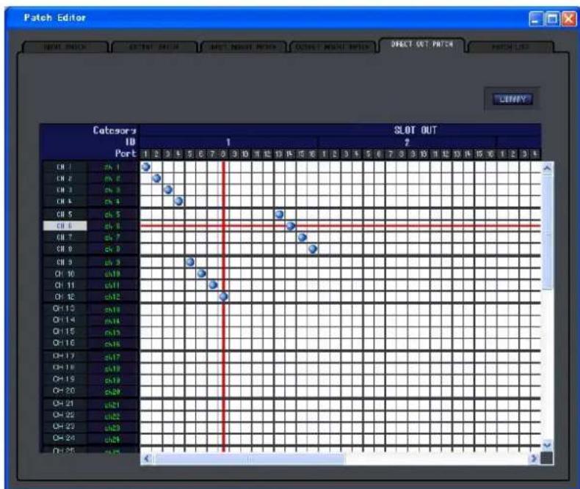Select the CH 1 channel label
Viewport: 580px width, 489px height.
point(65,167)
